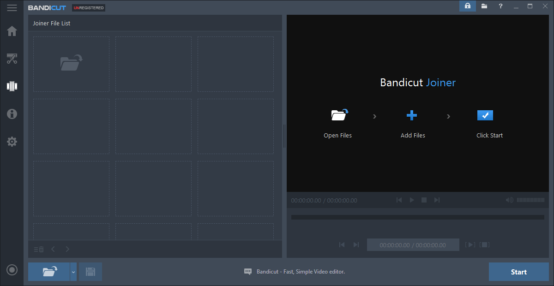Viewport: 554px width, 286px height.
Task: Save the project file
Action: 90,272
